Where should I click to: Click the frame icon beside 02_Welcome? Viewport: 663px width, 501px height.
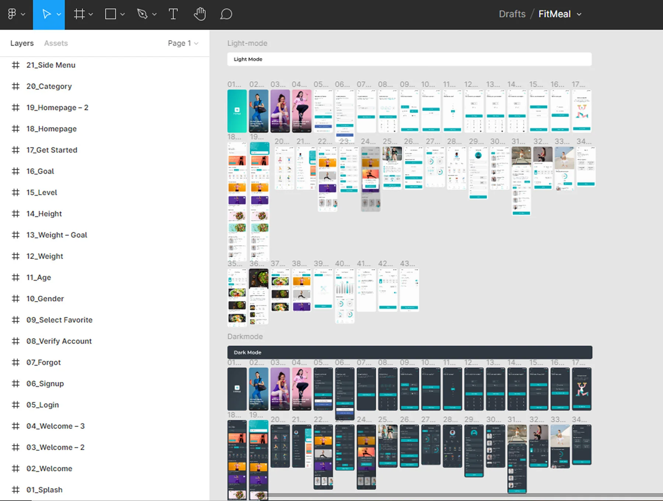tap(15, 469)
